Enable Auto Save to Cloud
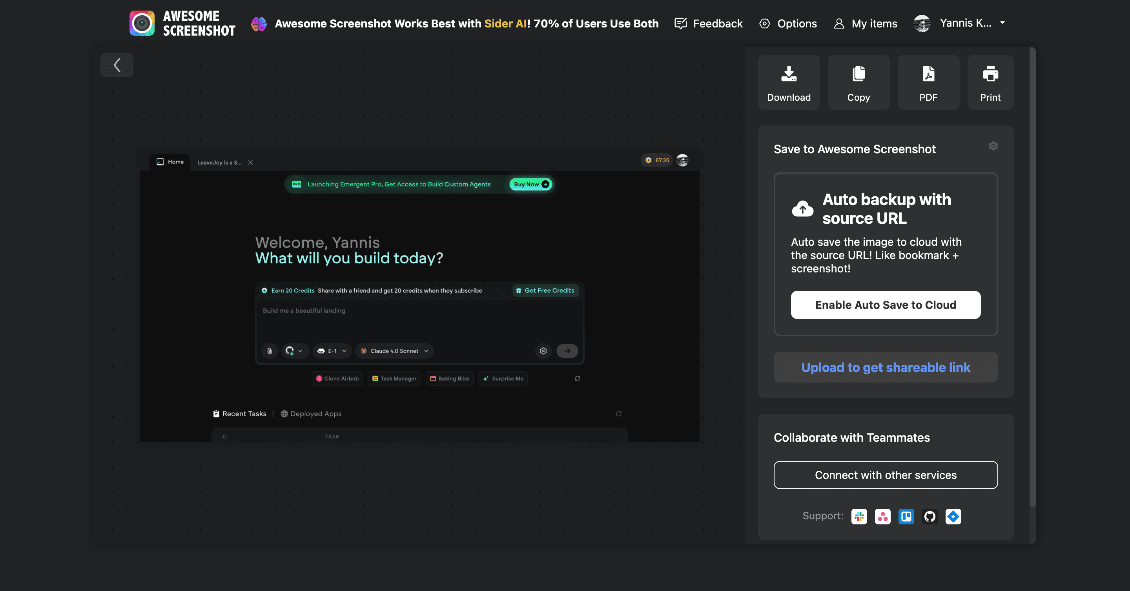The width and height of the screenshot is (1130, 591). pos(885,305)
